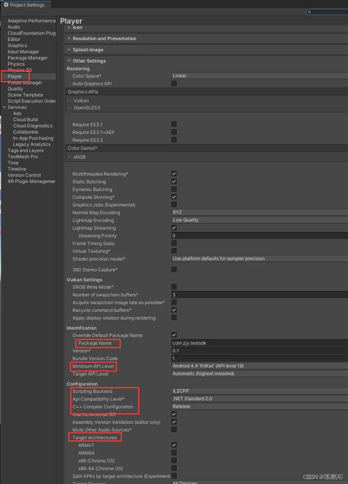Open Lightmap Encoding dropdown
Viewport: 348px width, 484px height.
260,220
